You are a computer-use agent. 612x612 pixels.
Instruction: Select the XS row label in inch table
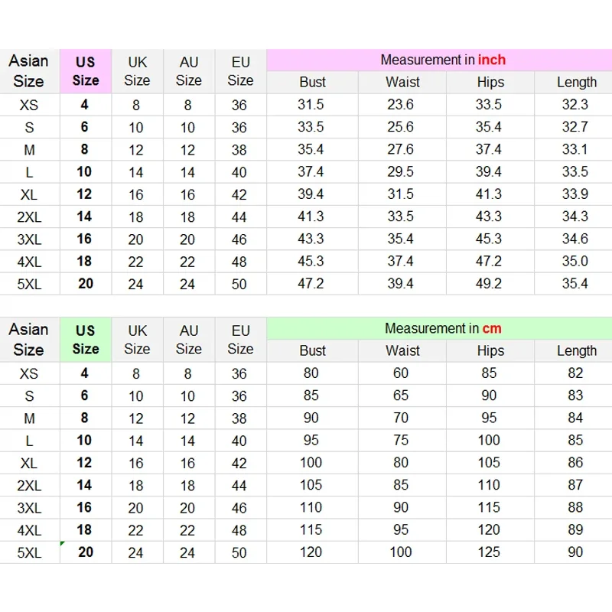(28, 105)
